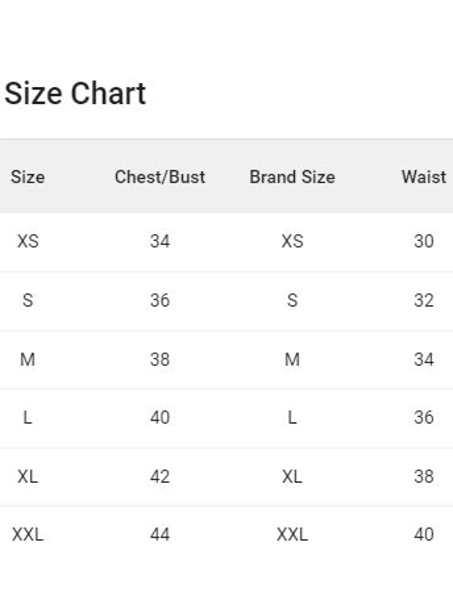Viewport: 453px width, 604px height.
Task: Select the XXL size row label
Action: coord(28,535)
